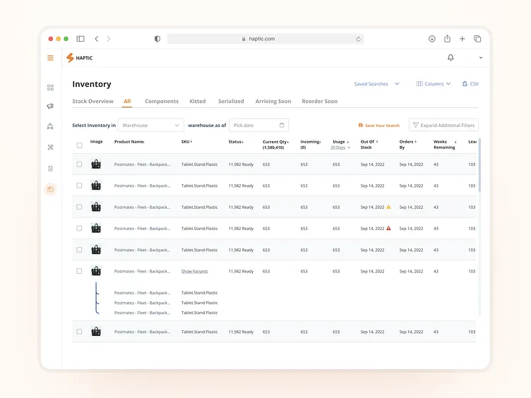Screen dimensions: 531x398
Task: Click the notification bell icon
Action: click(x=451, y=58)
